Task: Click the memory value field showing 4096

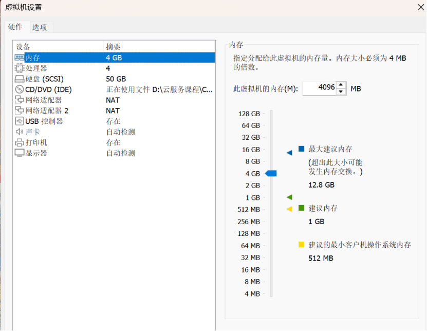Action: pos(320,88)
